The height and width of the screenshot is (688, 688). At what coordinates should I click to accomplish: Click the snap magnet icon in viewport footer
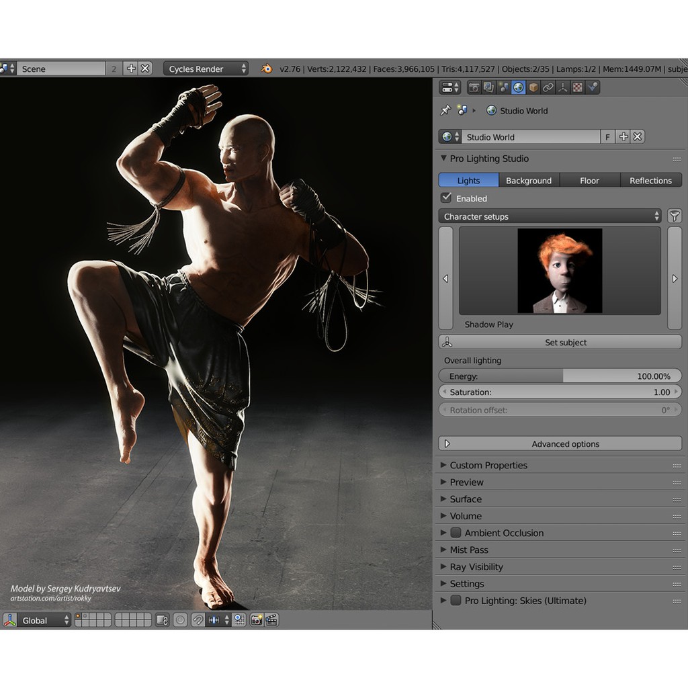[198, 620]
